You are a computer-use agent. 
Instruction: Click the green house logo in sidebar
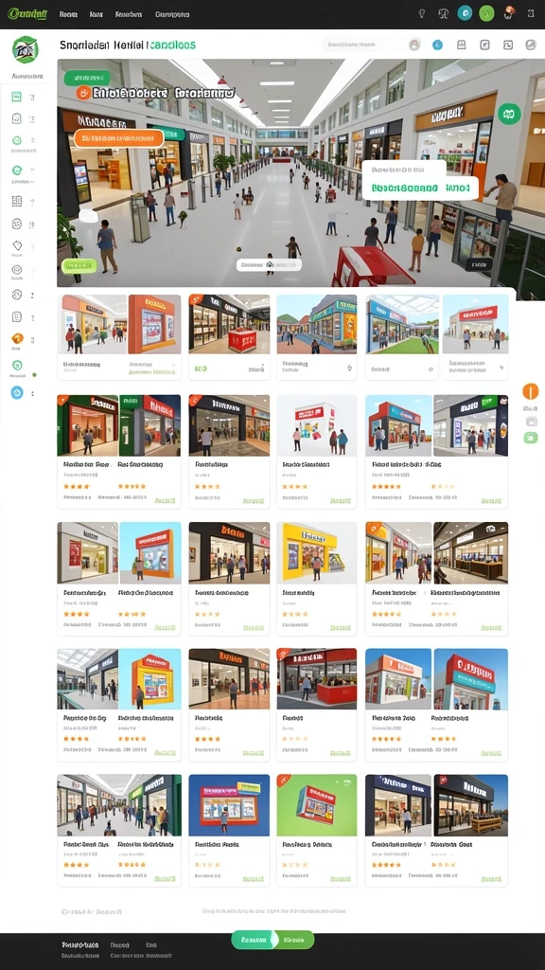coord(25,49)
